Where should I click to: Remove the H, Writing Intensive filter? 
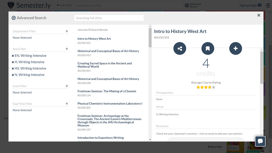(x=13, y=62)
